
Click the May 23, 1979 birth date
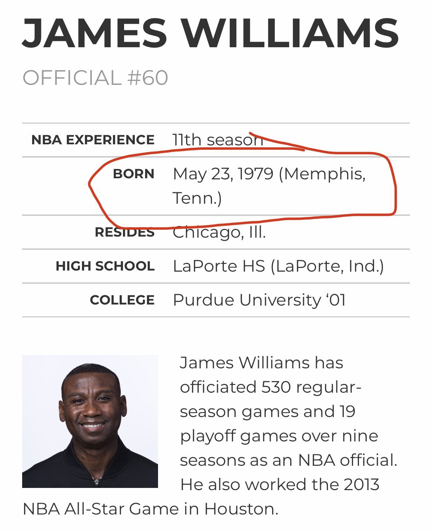(x=223, y=174)
